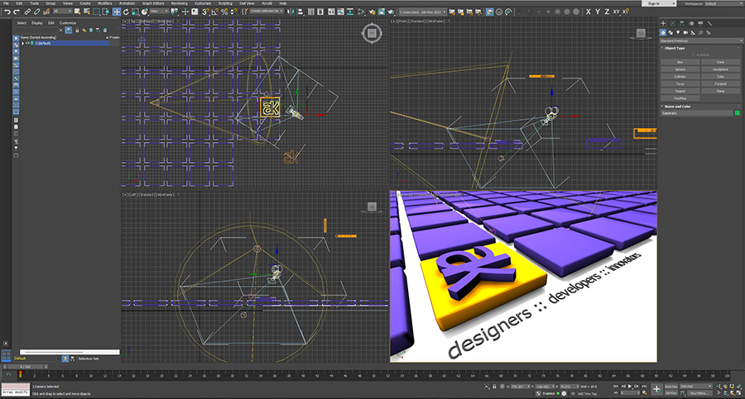The height and width of the screenshot is (399, 745).
Task: Toggle visibility eye of 0 (default) layer
Action: point(27,43)
